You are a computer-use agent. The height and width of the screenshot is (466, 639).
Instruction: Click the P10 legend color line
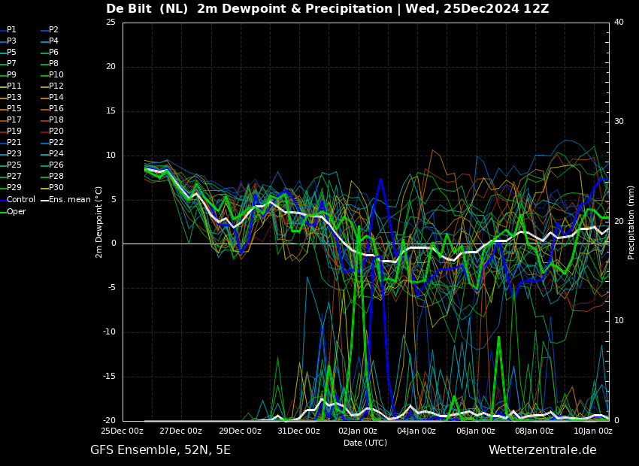(44, 75)
